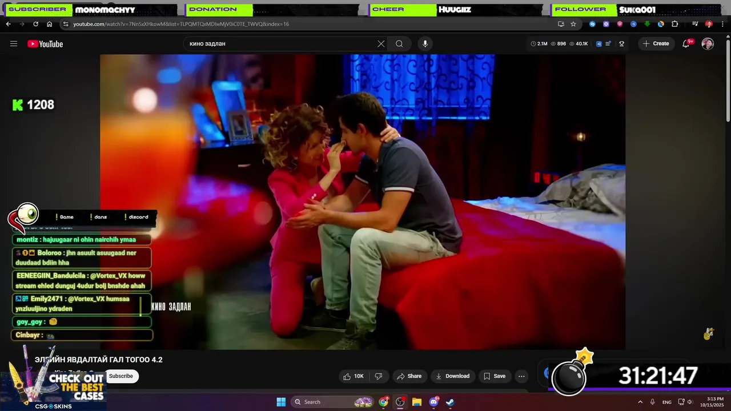Clear the search query with X
Image resolution: width=731 pixels, height=411 pixels.
click(381, 44)
